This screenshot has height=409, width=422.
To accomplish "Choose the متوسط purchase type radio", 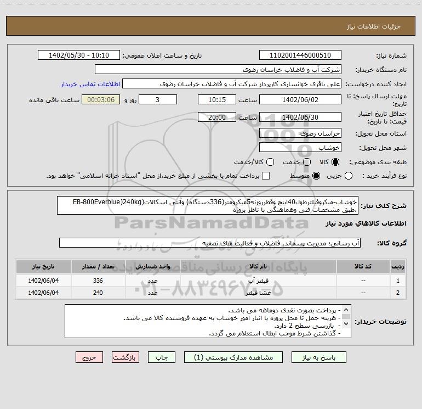I will [316, 176].
